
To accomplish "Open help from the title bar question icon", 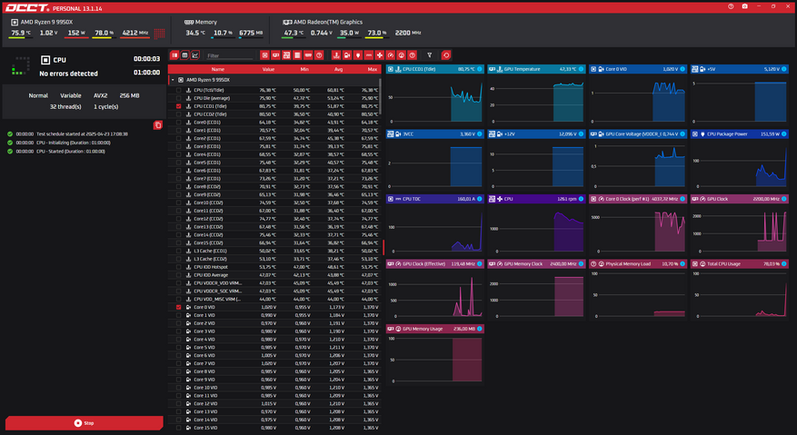I will tap(731, 6).
